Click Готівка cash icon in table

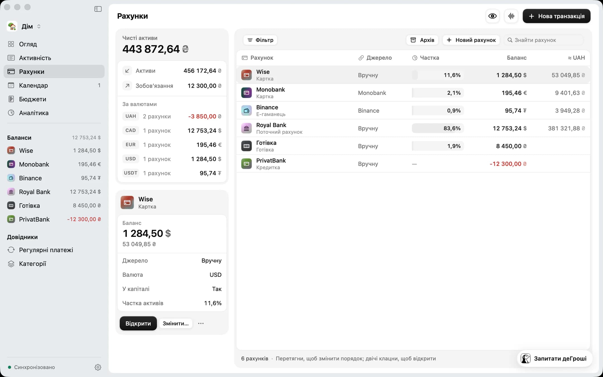247,146
